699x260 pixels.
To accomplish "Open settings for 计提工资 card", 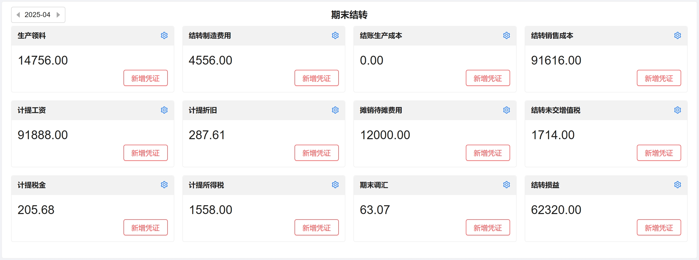I will coord(164,110).
